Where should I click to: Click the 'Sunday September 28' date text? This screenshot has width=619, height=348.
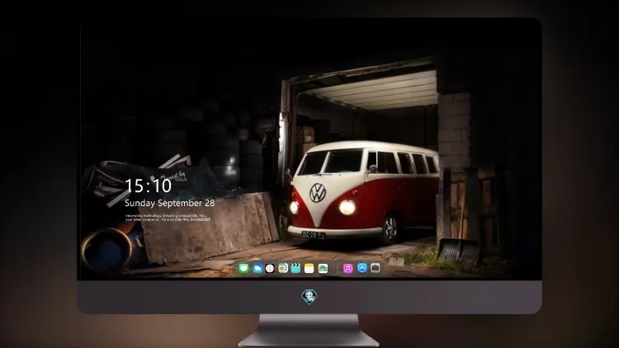click(x=170, y=203)
